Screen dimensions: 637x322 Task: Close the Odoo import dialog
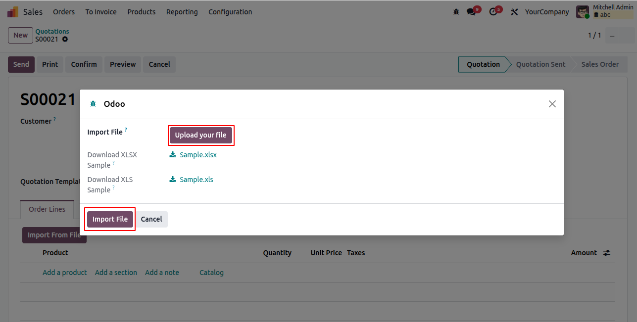tap(552, 104)
